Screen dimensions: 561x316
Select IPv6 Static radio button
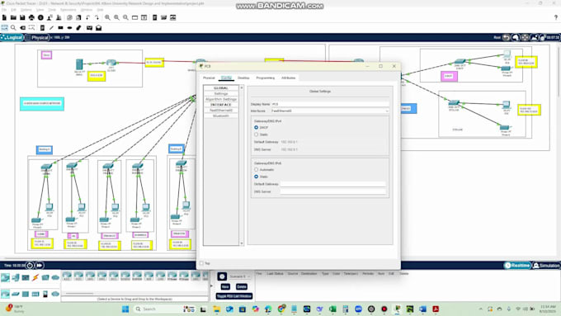coord(257,177)
